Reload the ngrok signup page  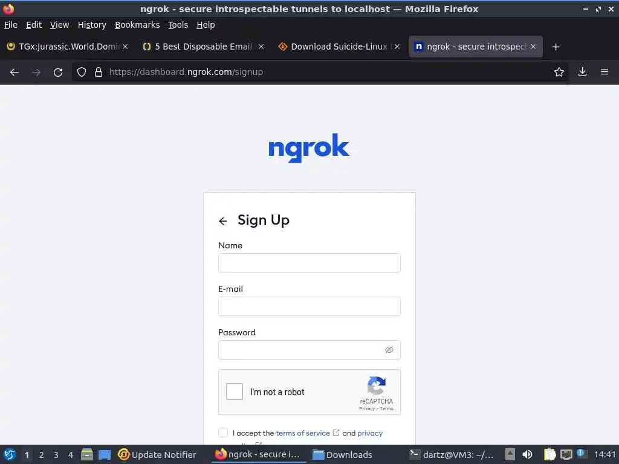(x=58, y=72)
